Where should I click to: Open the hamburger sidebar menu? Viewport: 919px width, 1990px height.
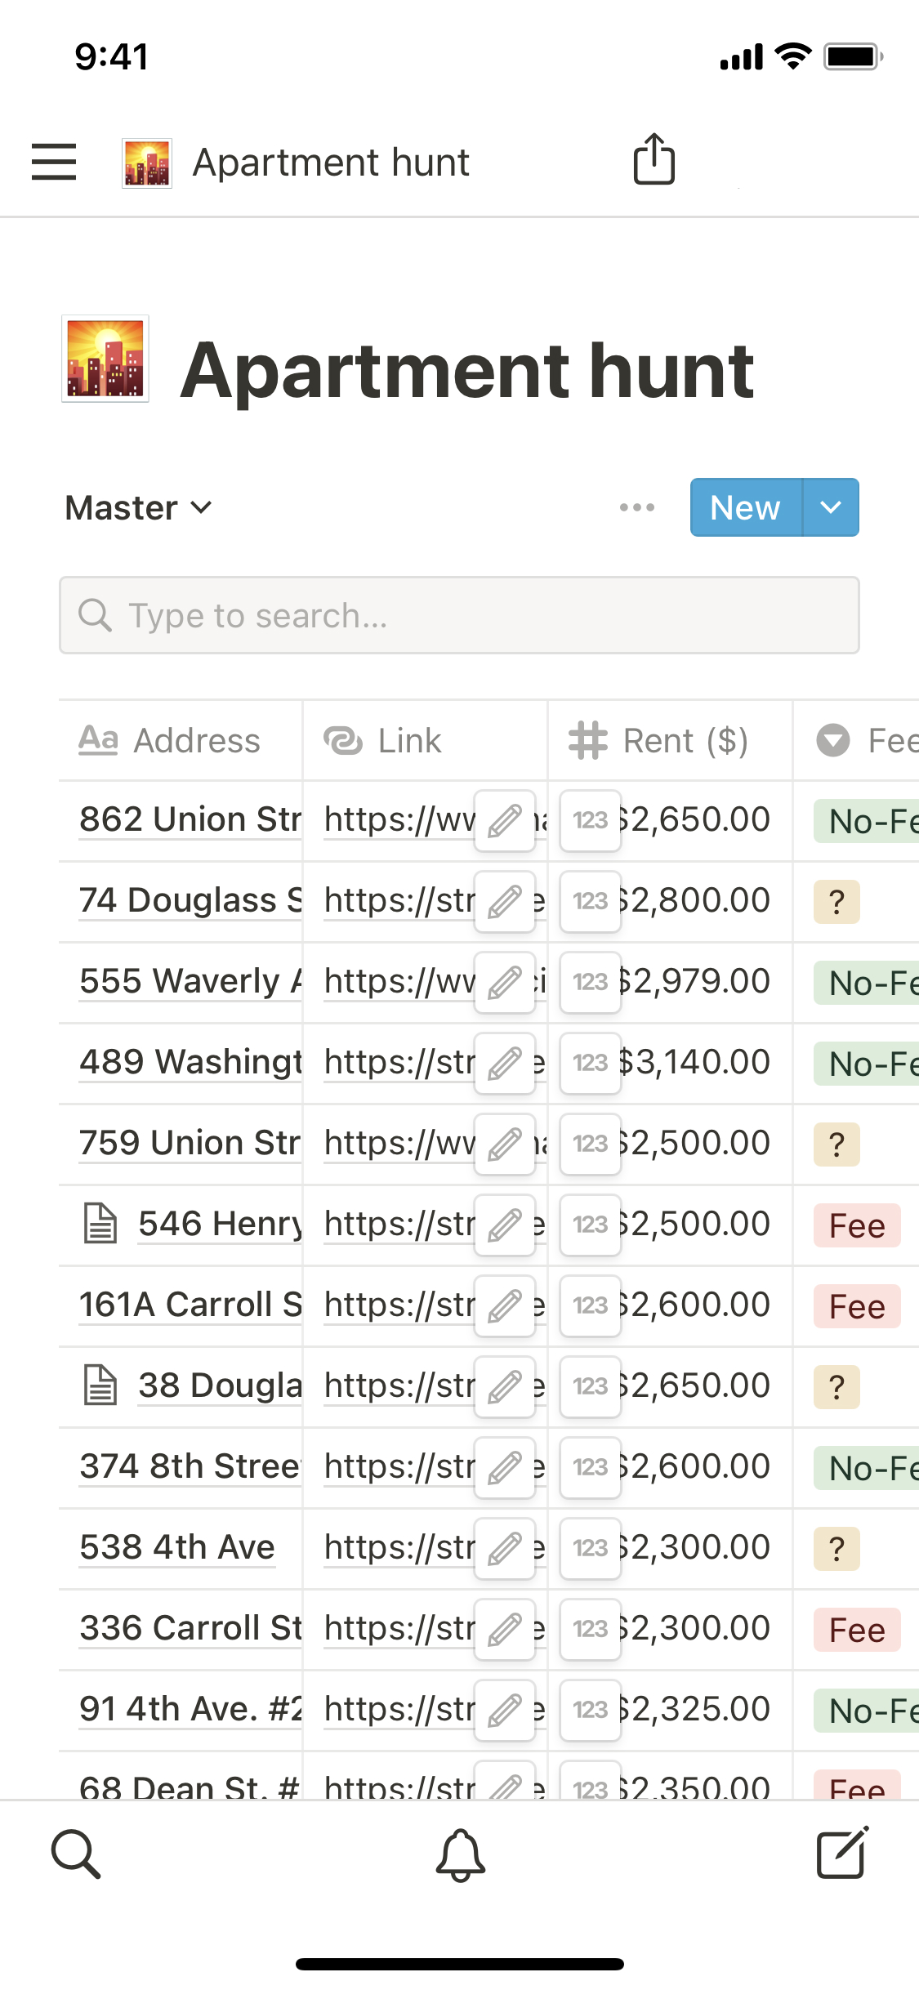click(x=54, y=161)
